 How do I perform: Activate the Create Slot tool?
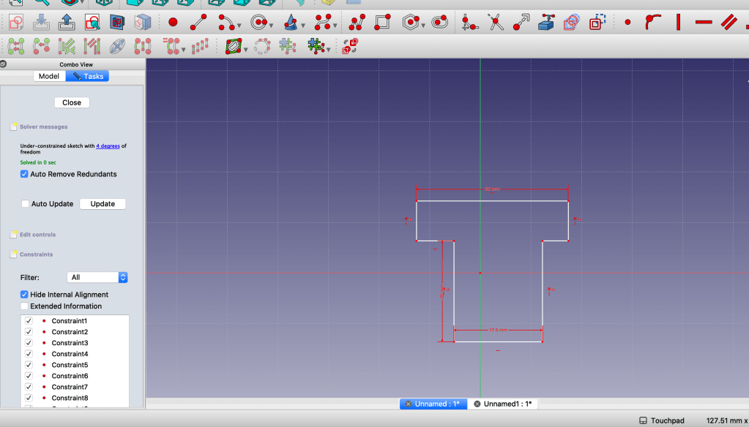(439, 23)
